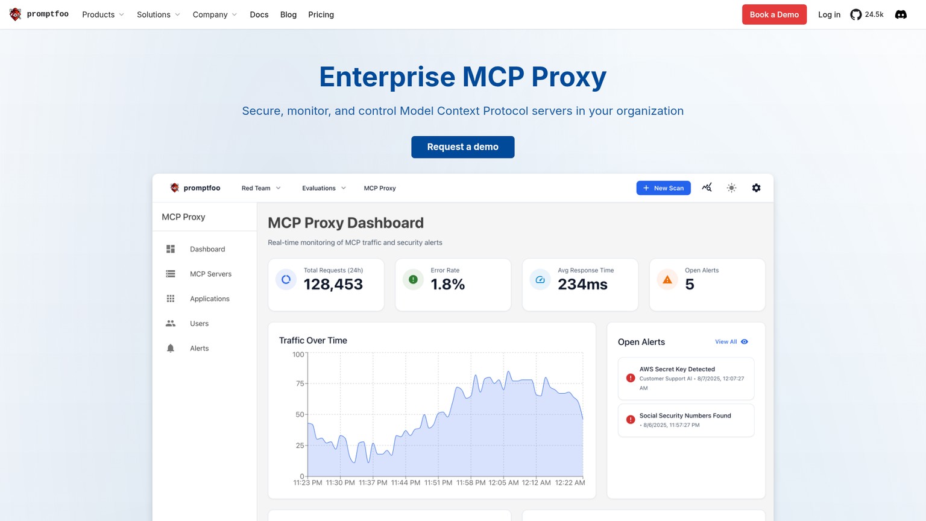Toggle the light/dark theme sun icon
Screen dimensions: 926x521
point(731,188)
